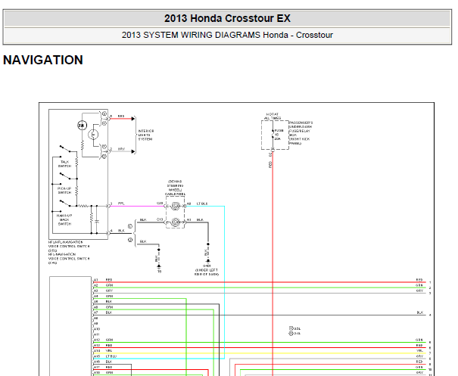Click the 2.4L engine legend entry
Image resolution: width=458 pixels, height=376 pixels.
coord(294,333)
